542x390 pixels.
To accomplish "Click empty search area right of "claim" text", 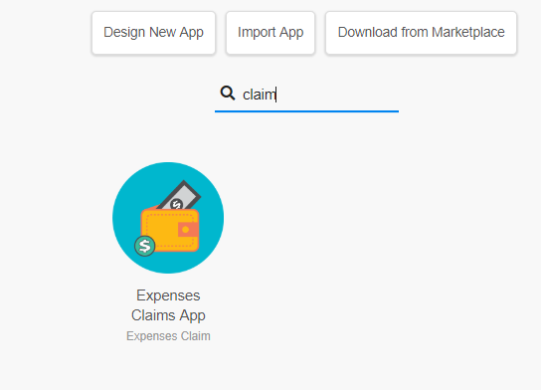I will point(337,95).
